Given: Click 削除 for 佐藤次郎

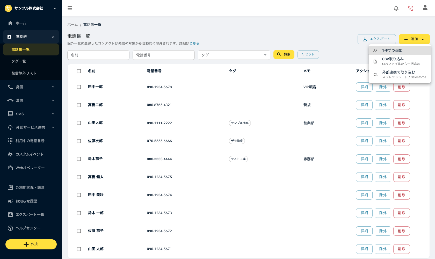Looking at the screenshot, I should [402, 141].
